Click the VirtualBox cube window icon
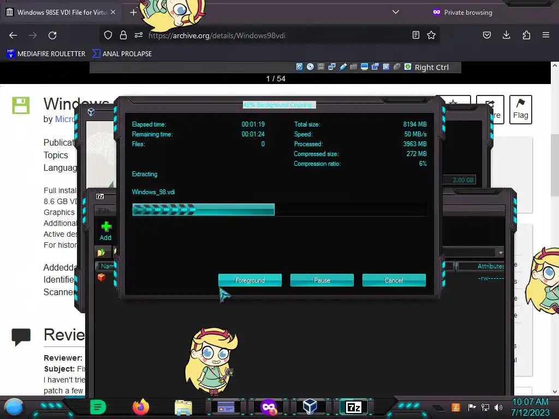 point(91,112)
